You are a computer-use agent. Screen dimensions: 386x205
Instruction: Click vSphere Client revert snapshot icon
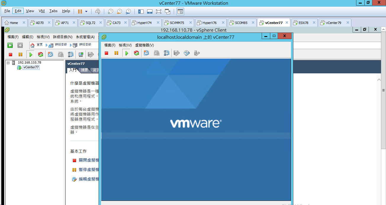click(x=61, y=54)
